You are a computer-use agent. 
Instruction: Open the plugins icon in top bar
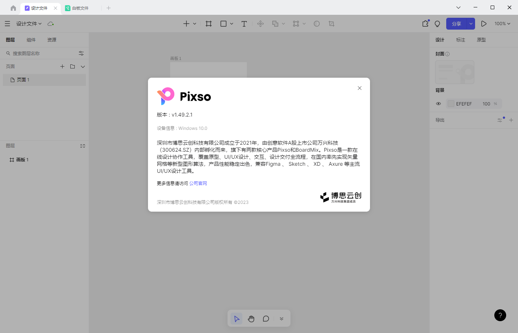[x=425, y=24]
